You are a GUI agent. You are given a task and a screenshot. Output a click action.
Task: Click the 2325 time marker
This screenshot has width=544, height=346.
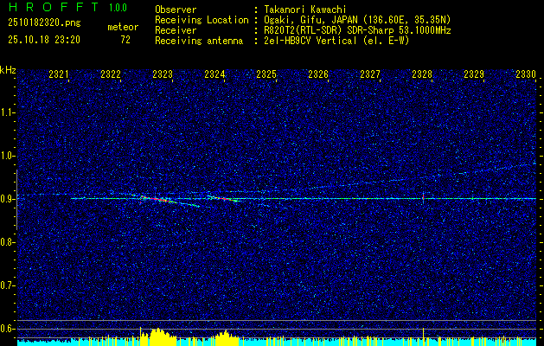pyautogui.click(x=266, y=74)
